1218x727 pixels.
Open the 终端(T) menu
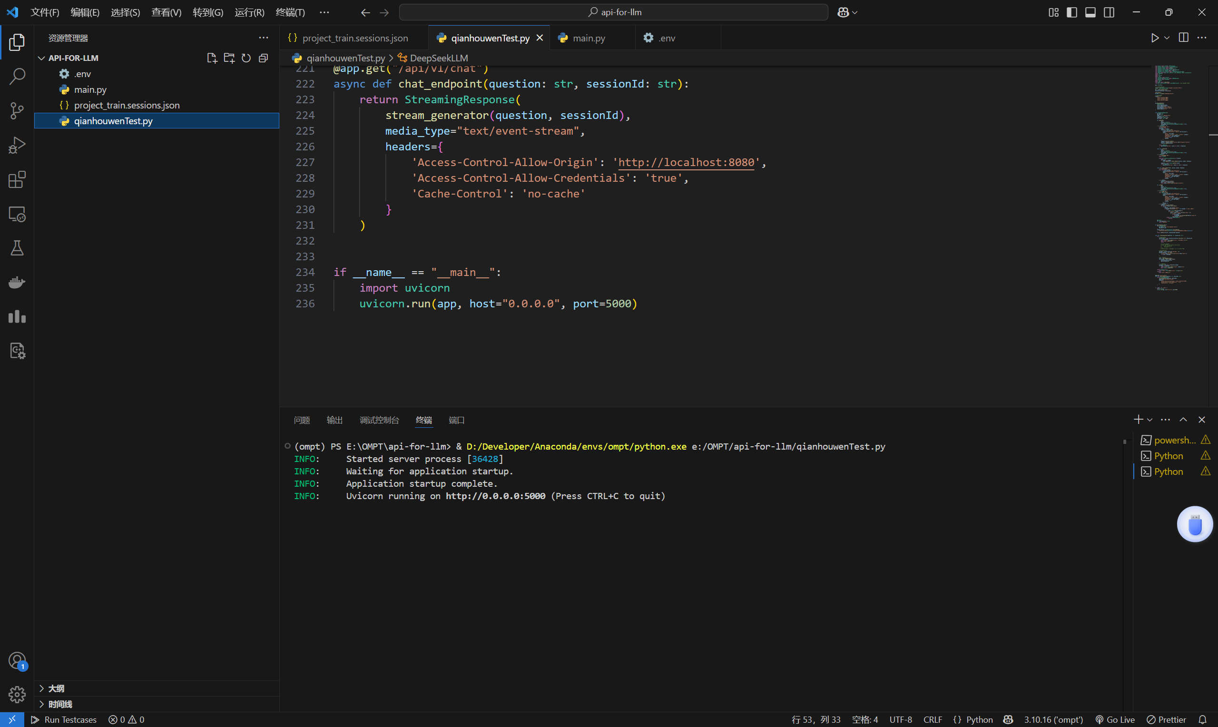(290, 12)
